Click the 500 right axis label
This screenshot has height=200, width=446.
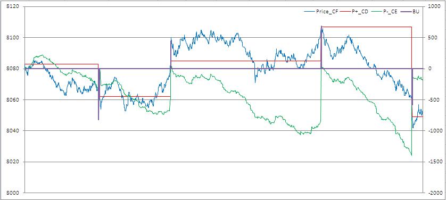(x=430, y=37)
